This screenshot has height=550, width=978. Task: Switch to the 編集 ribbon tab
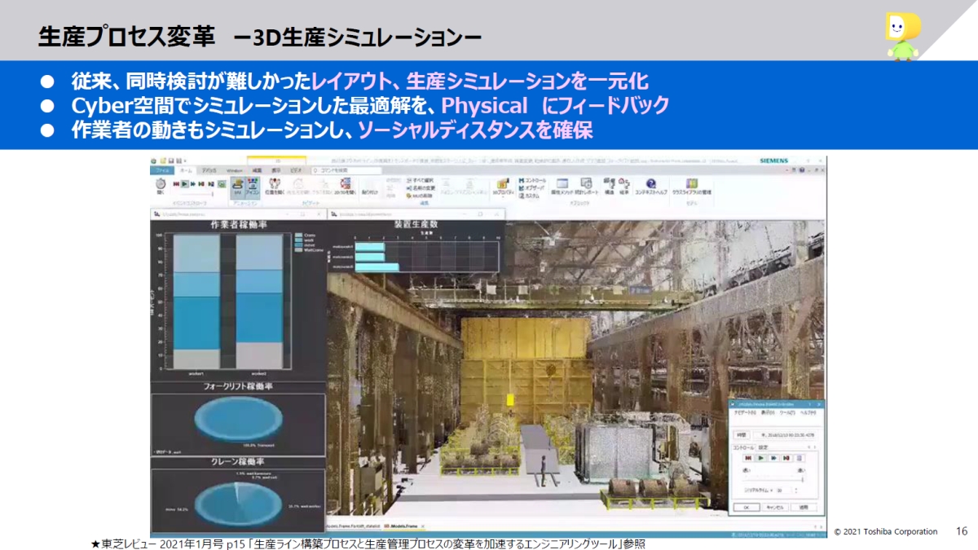257,170
